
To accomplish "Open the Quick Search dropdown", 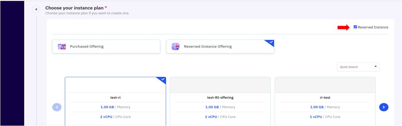I will (358, 67).
